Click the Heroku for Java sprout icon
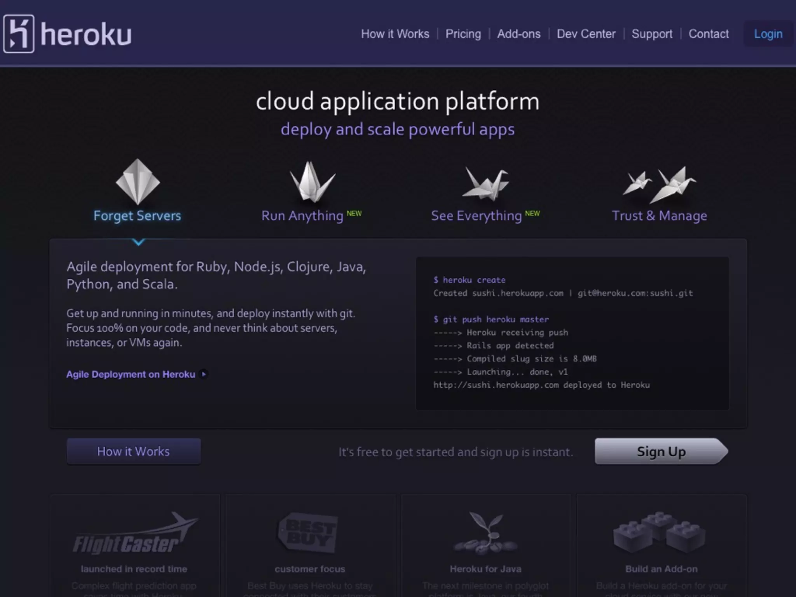 point(485,532)
